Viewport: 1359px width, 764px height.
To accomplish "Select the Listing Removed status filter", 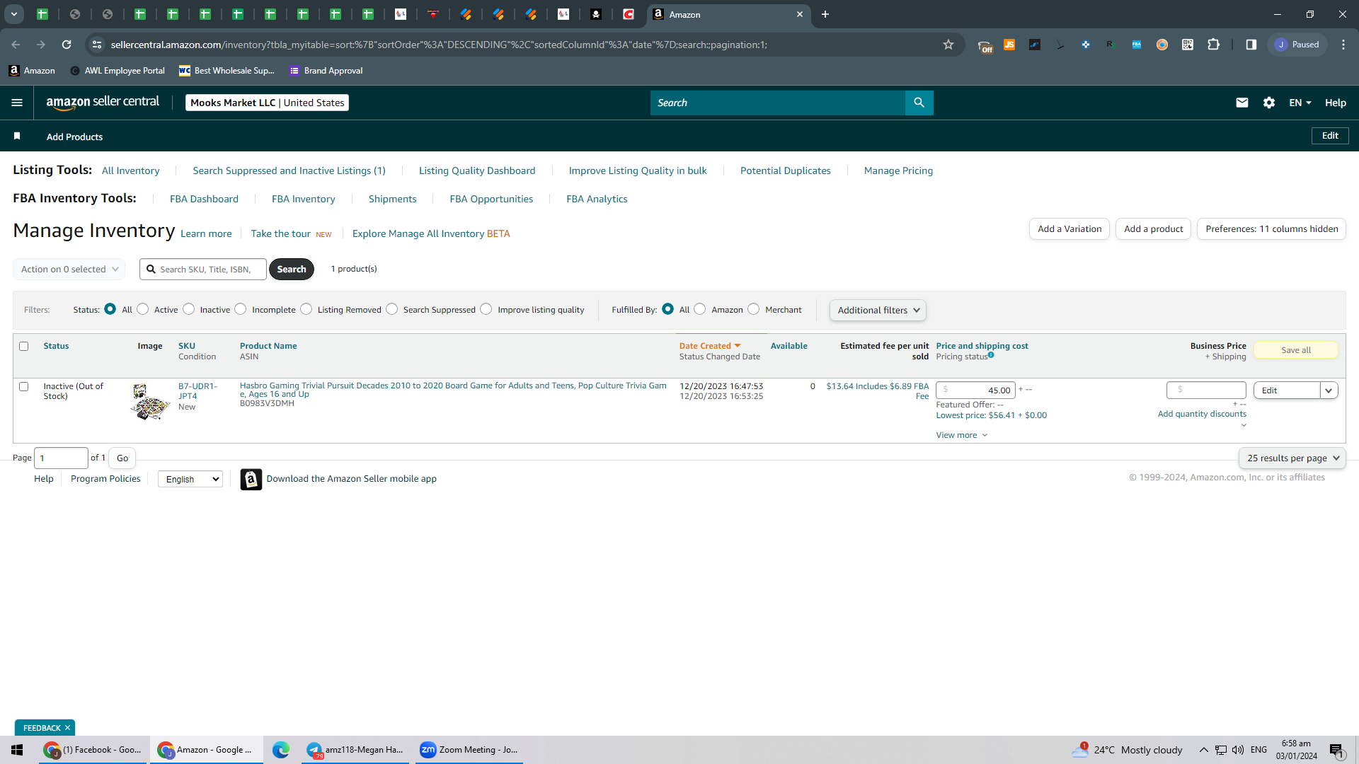I will (306, 309).
